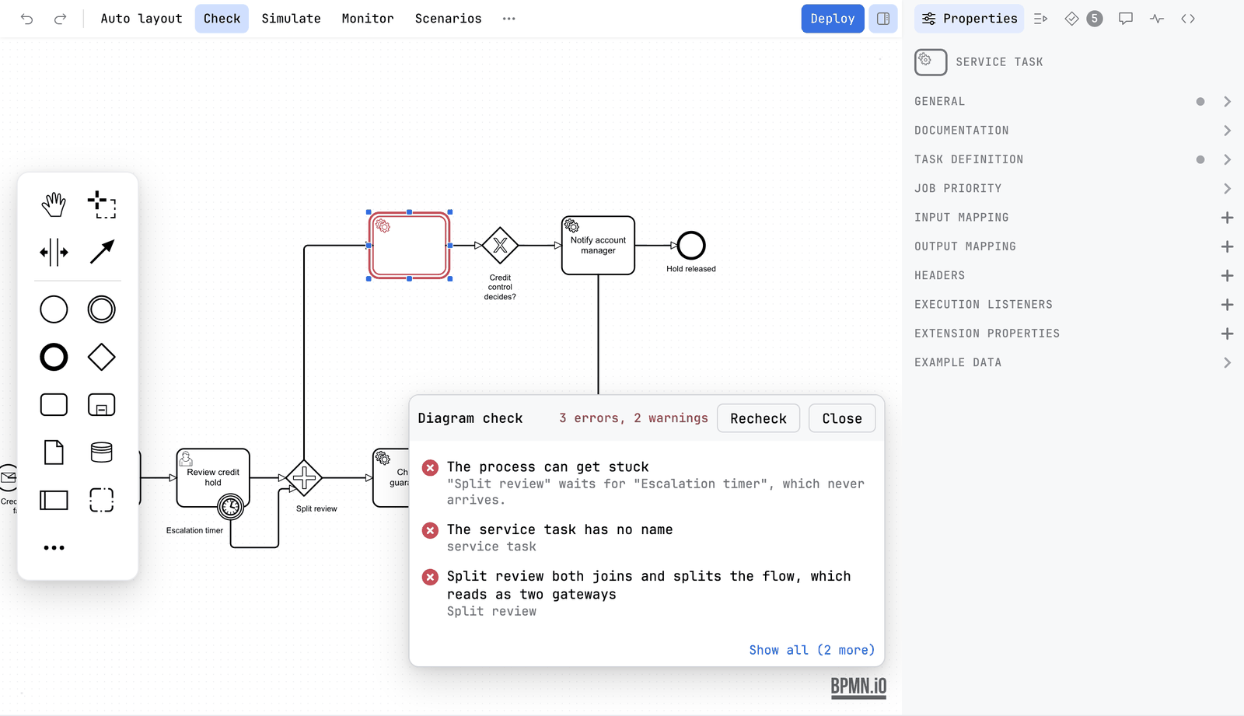Add a Headers entry
The width and height of the screenshot is (1244, 716).
click(x=1227, y=276)
